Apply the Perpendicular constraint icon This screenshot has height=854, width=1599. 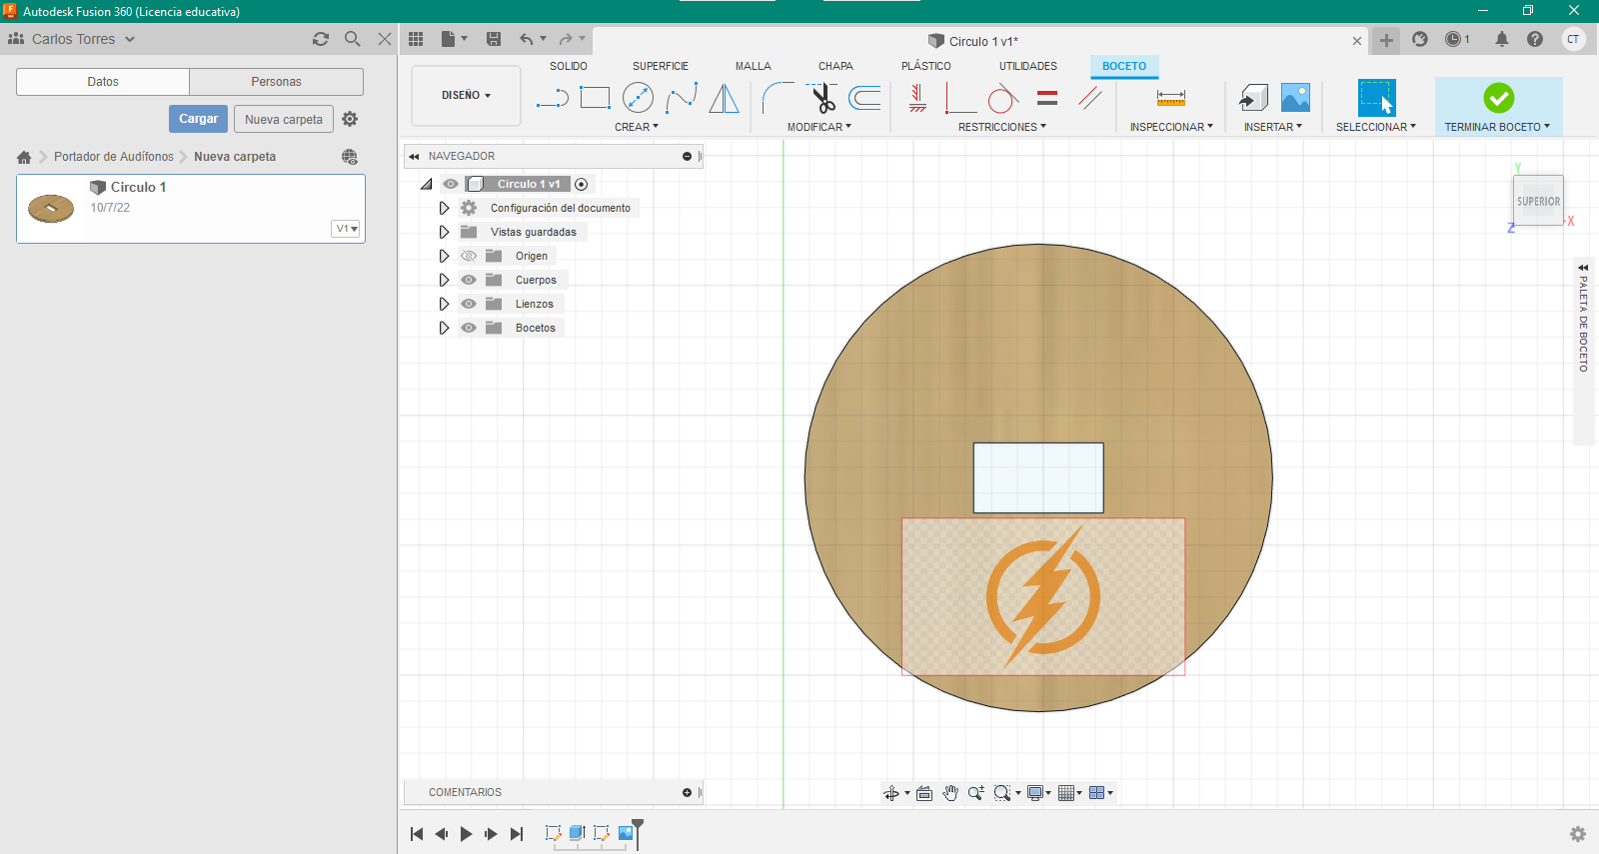tap(960, 98)
